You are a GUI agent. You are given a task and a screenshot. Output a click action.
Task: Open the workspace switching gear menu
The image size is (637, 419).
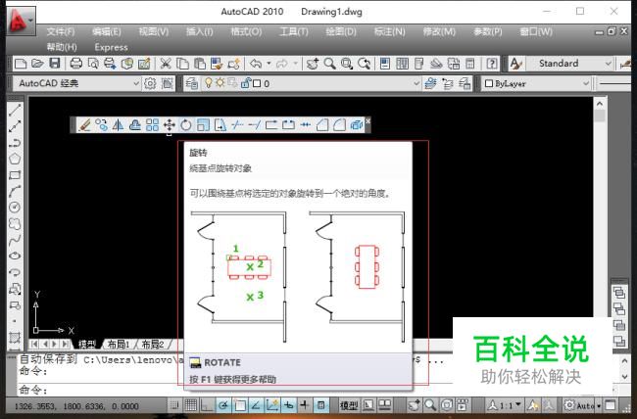580,405
